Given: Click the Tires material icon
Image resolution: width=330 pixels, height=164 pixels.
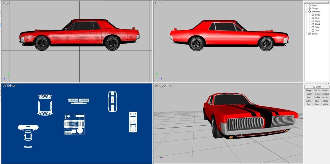Looking at the screenshot, I should [313, 31].
